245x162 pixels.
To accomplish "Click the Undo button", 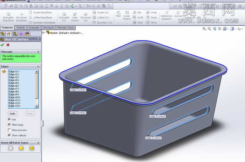I will (12, 114).
